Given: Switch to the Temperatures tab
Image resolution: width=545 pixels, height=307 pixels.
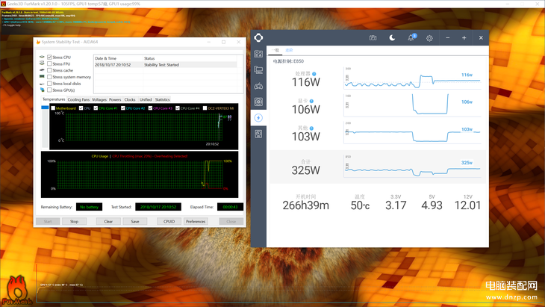Looking at the screenshot, I should 54,99.
